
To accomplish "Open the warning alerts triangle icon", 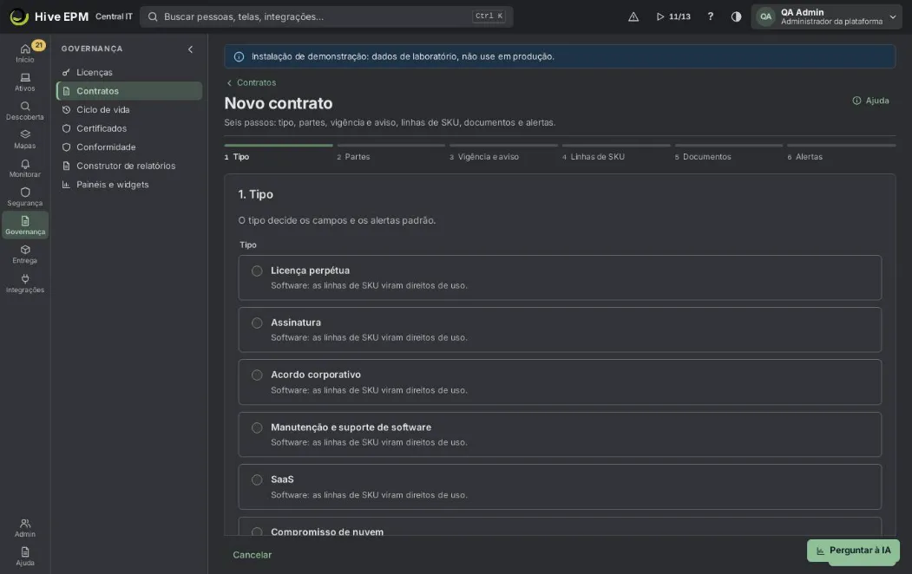I will (633, 16).
